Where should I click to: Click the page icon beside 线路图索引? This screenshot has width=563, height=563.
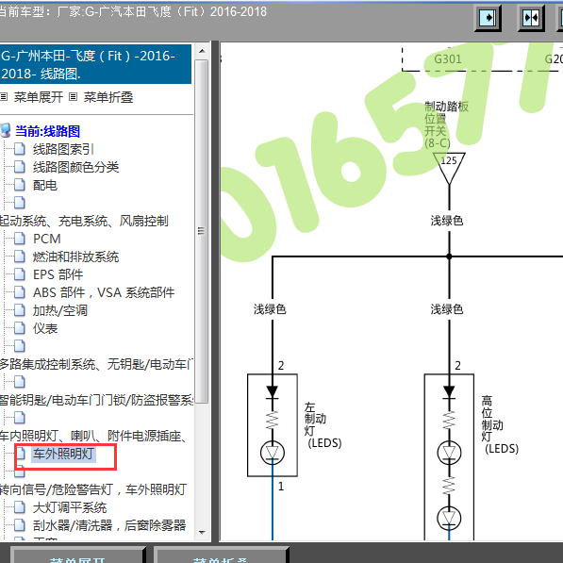20,149
